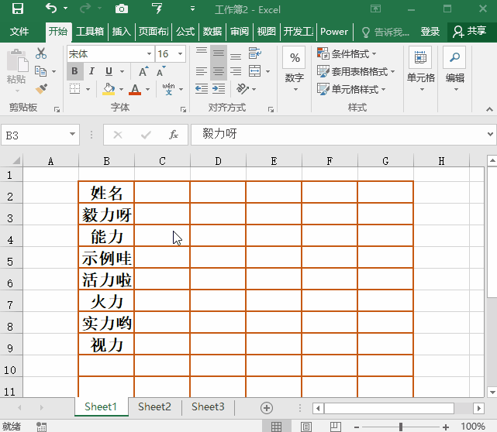
Task: Open the Sheet2 worksheet tab
Action: (x=154, y=406)
